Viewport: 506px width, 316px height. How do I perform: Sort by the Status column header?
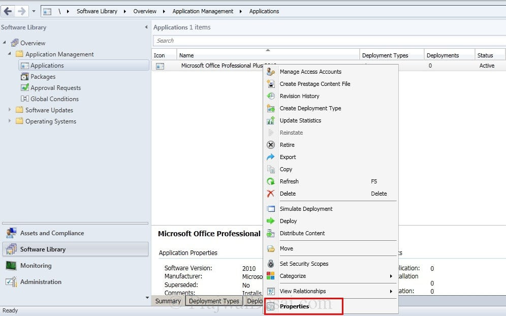pyautogui.click(x=490, y=55)
